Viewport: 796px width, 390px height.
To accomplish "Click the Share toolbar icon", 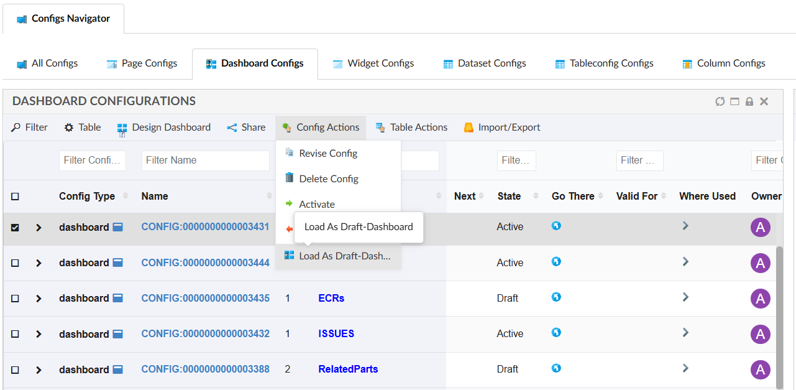I will [x=246, y=128].
